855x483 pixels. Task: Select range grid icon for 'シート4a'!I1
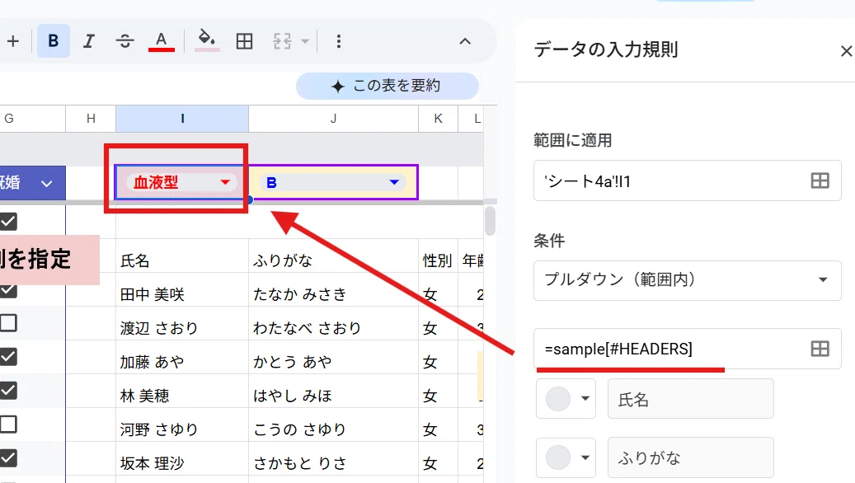820,181
